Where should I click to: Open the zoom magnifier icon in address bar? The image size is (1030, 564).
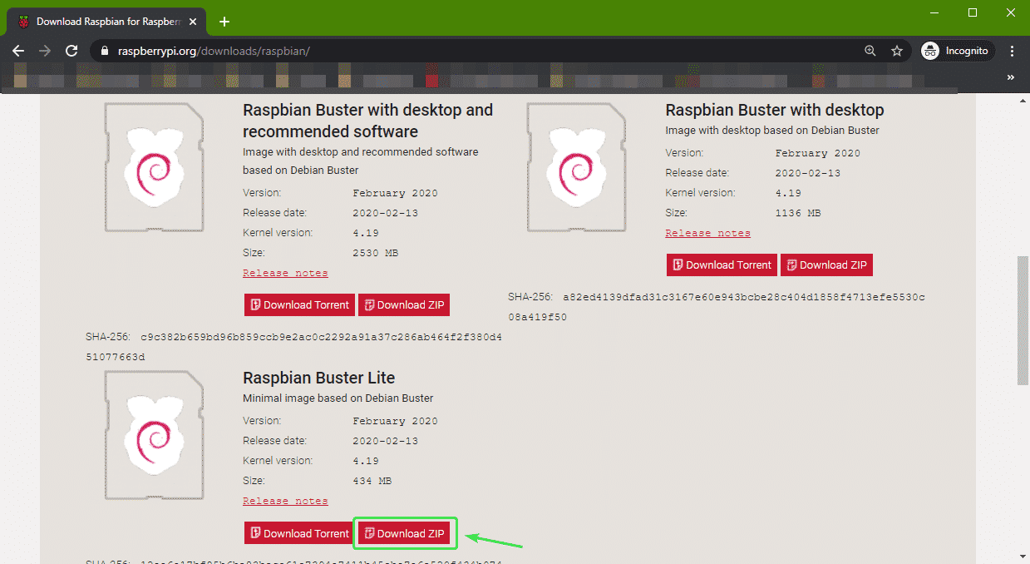tap(870, 51)
